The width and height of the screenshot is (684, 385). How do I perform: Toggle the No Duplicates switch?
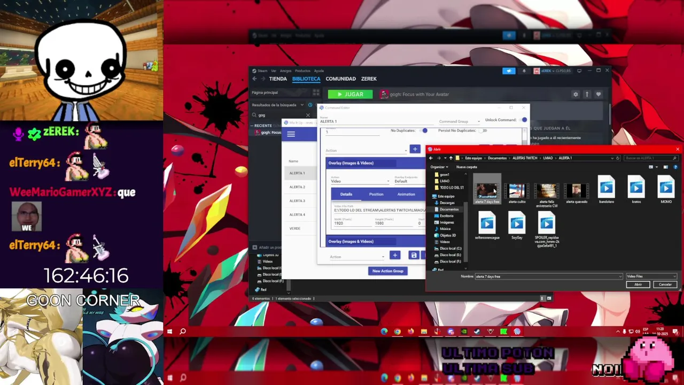(x=424, y=130)
